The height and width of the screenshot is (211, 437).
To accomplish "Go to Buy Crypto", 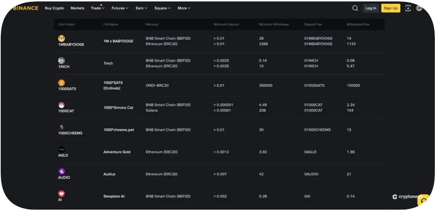I will pos(54,8).
